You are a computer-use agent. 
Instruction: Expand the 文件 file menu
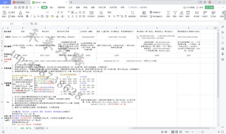(7, 7)
